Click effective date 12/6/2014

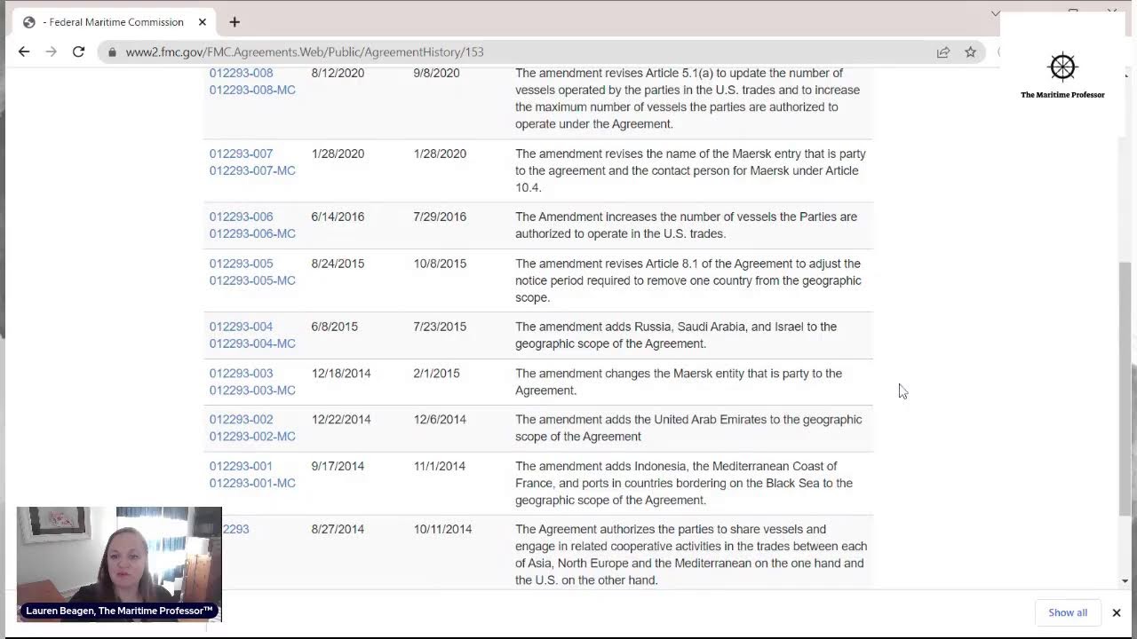[440, 419]
